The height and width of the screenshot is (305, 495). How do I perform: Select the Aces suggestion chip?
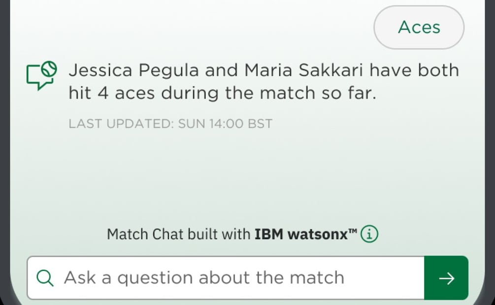click(x=419, y=28)
